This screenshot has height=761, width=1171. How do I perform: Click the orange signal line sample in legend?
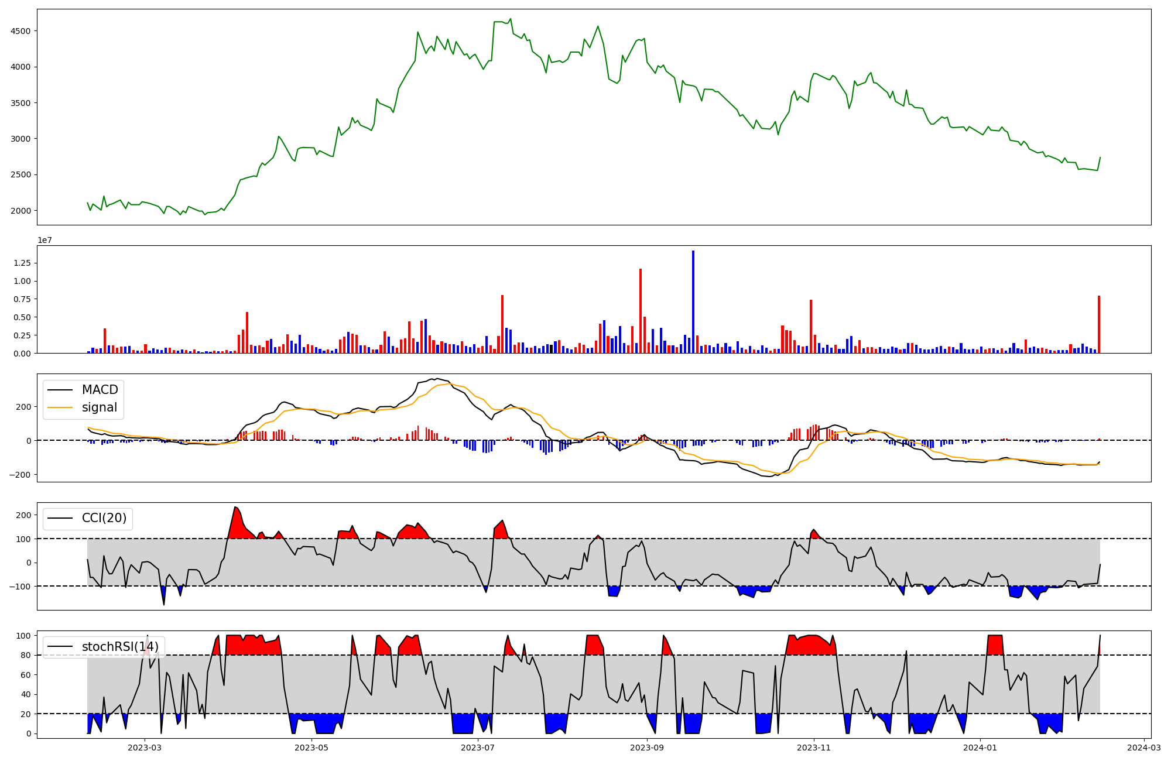[x=60, y=407]
